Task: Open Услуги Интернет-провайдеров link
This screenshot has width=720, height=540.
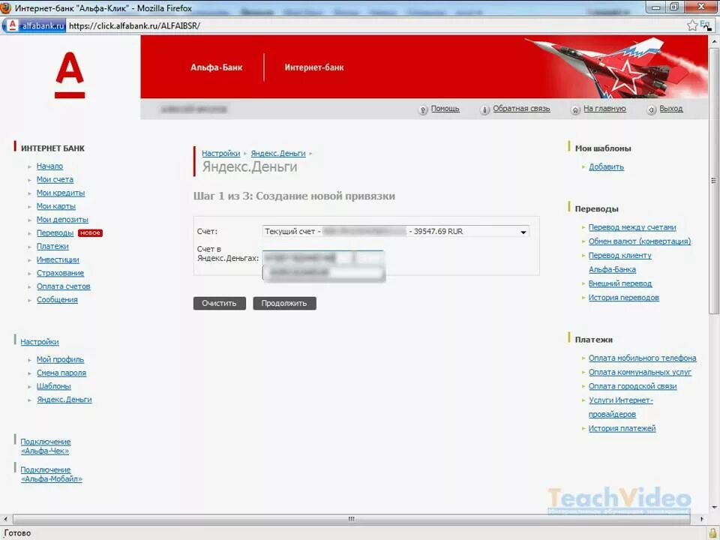Action: [621, 407]
